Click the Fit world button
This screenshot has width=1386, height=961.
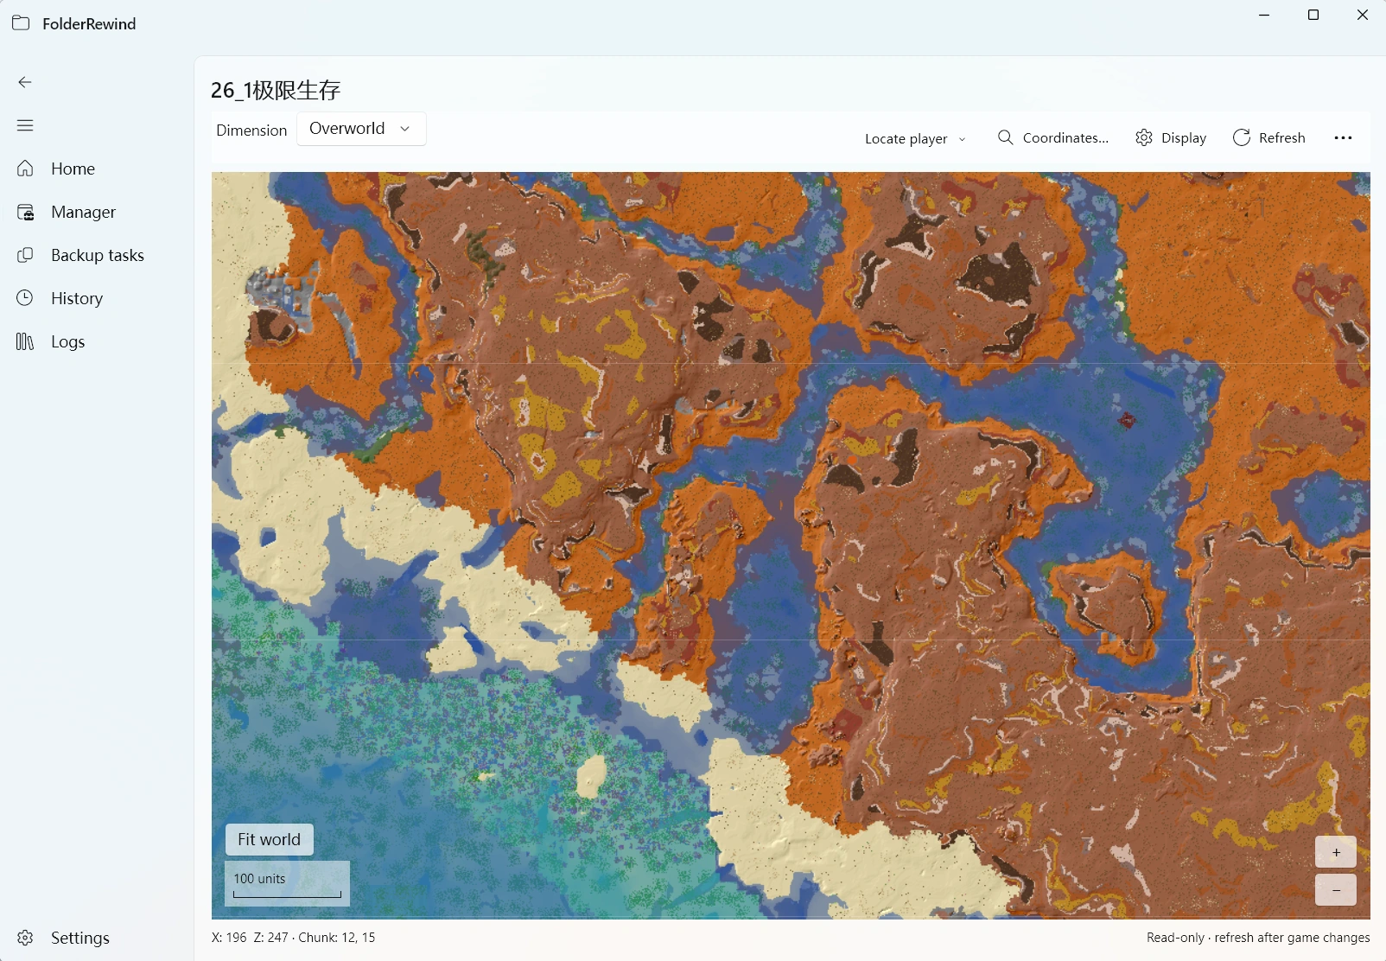270,839
